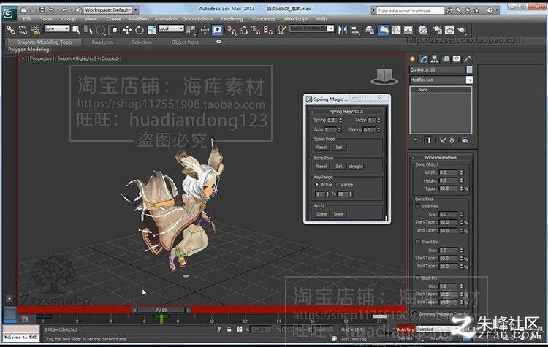Click the Spline button under Apply
The width and height of the screenshot is (548, 347).
(x=321, y=214)
